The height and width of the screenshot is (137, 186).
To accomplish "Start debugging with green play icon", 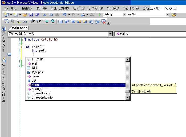I will point(99,15).
